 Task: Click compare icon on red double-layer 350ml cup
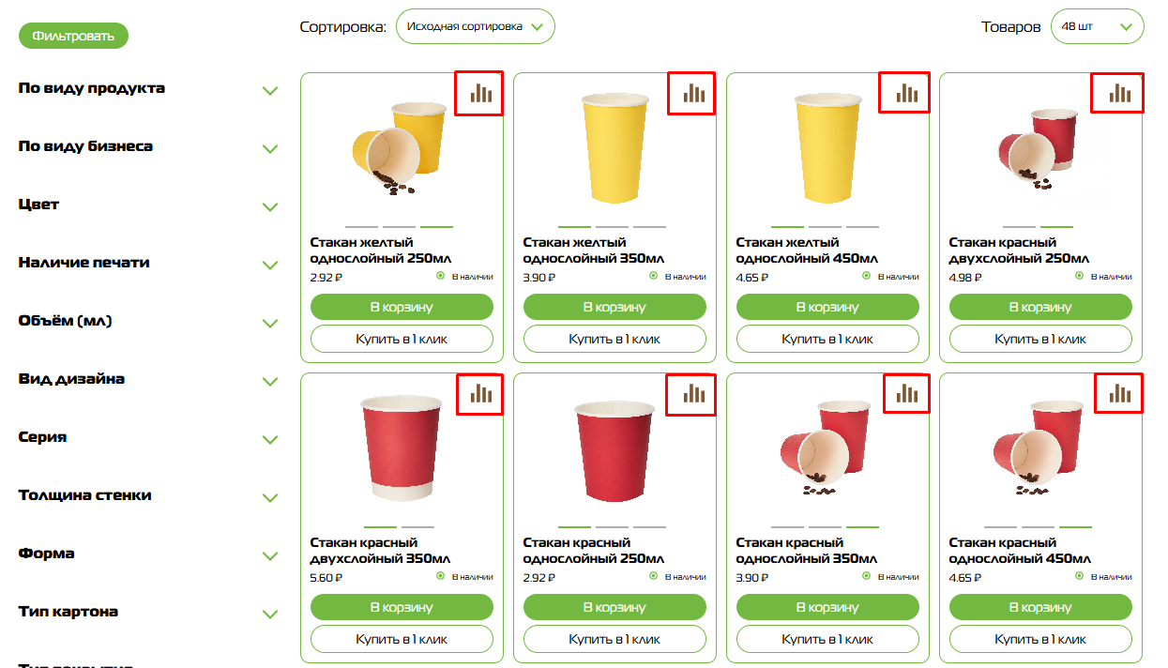(x=479, y=394)
